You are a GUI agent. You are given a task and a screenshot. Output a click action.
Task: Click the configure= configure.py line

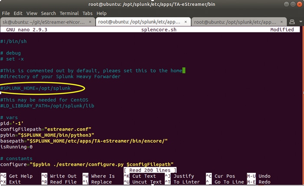(x=87, y=164)
